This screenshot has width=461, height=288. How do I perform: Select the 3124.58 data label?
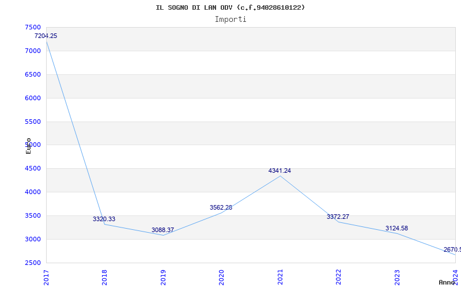(396, 228)
